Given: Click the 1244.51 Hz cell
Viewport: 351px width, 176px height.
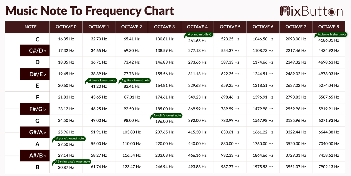Looking at the screenshot, I should point(263,74).
